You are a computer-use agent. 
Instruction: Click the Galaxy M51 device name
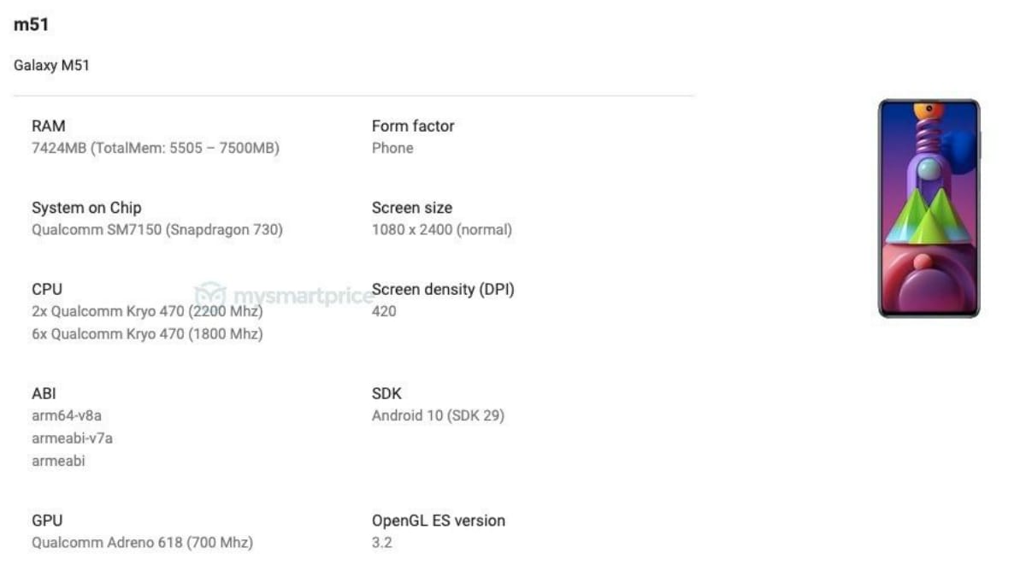click(x=51, y=66)
